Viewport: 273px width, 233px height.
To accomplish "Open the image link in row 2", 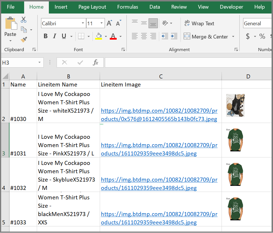I will click(x=159, y=115).
